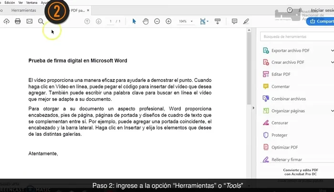Select the arrow selection tool
Screen dimensions: 334x192
tap(134, 21)
